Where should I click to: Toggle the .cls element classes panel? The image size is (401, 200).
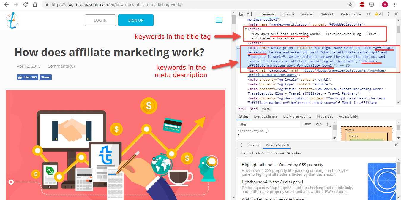click(318, 124)
